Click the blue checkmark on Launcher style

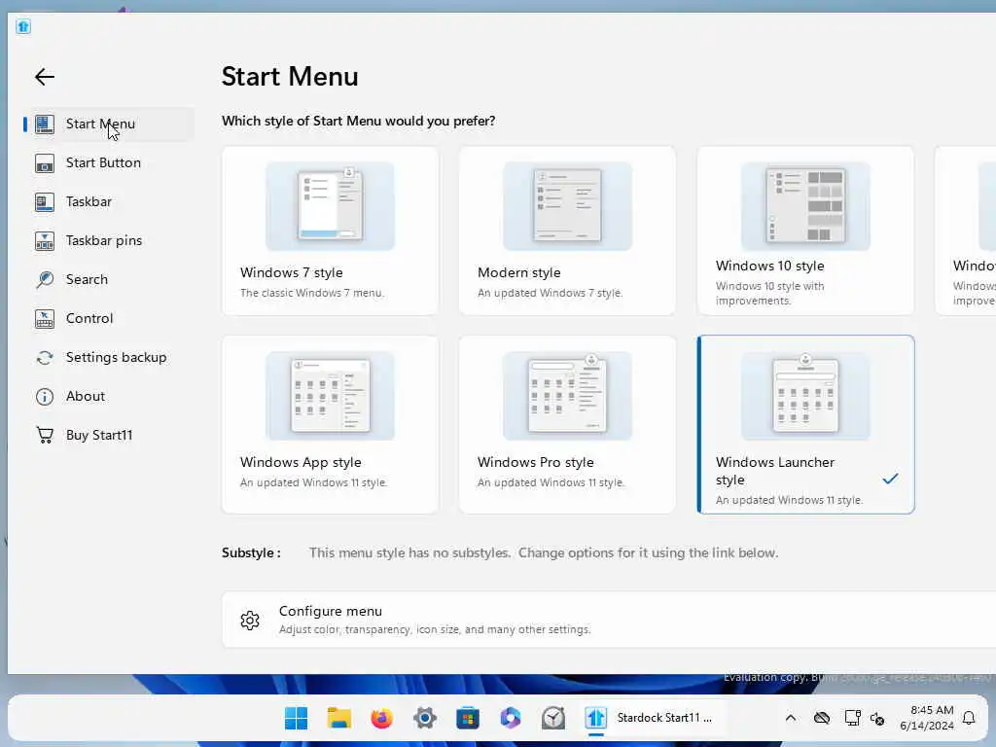(891, 479)
